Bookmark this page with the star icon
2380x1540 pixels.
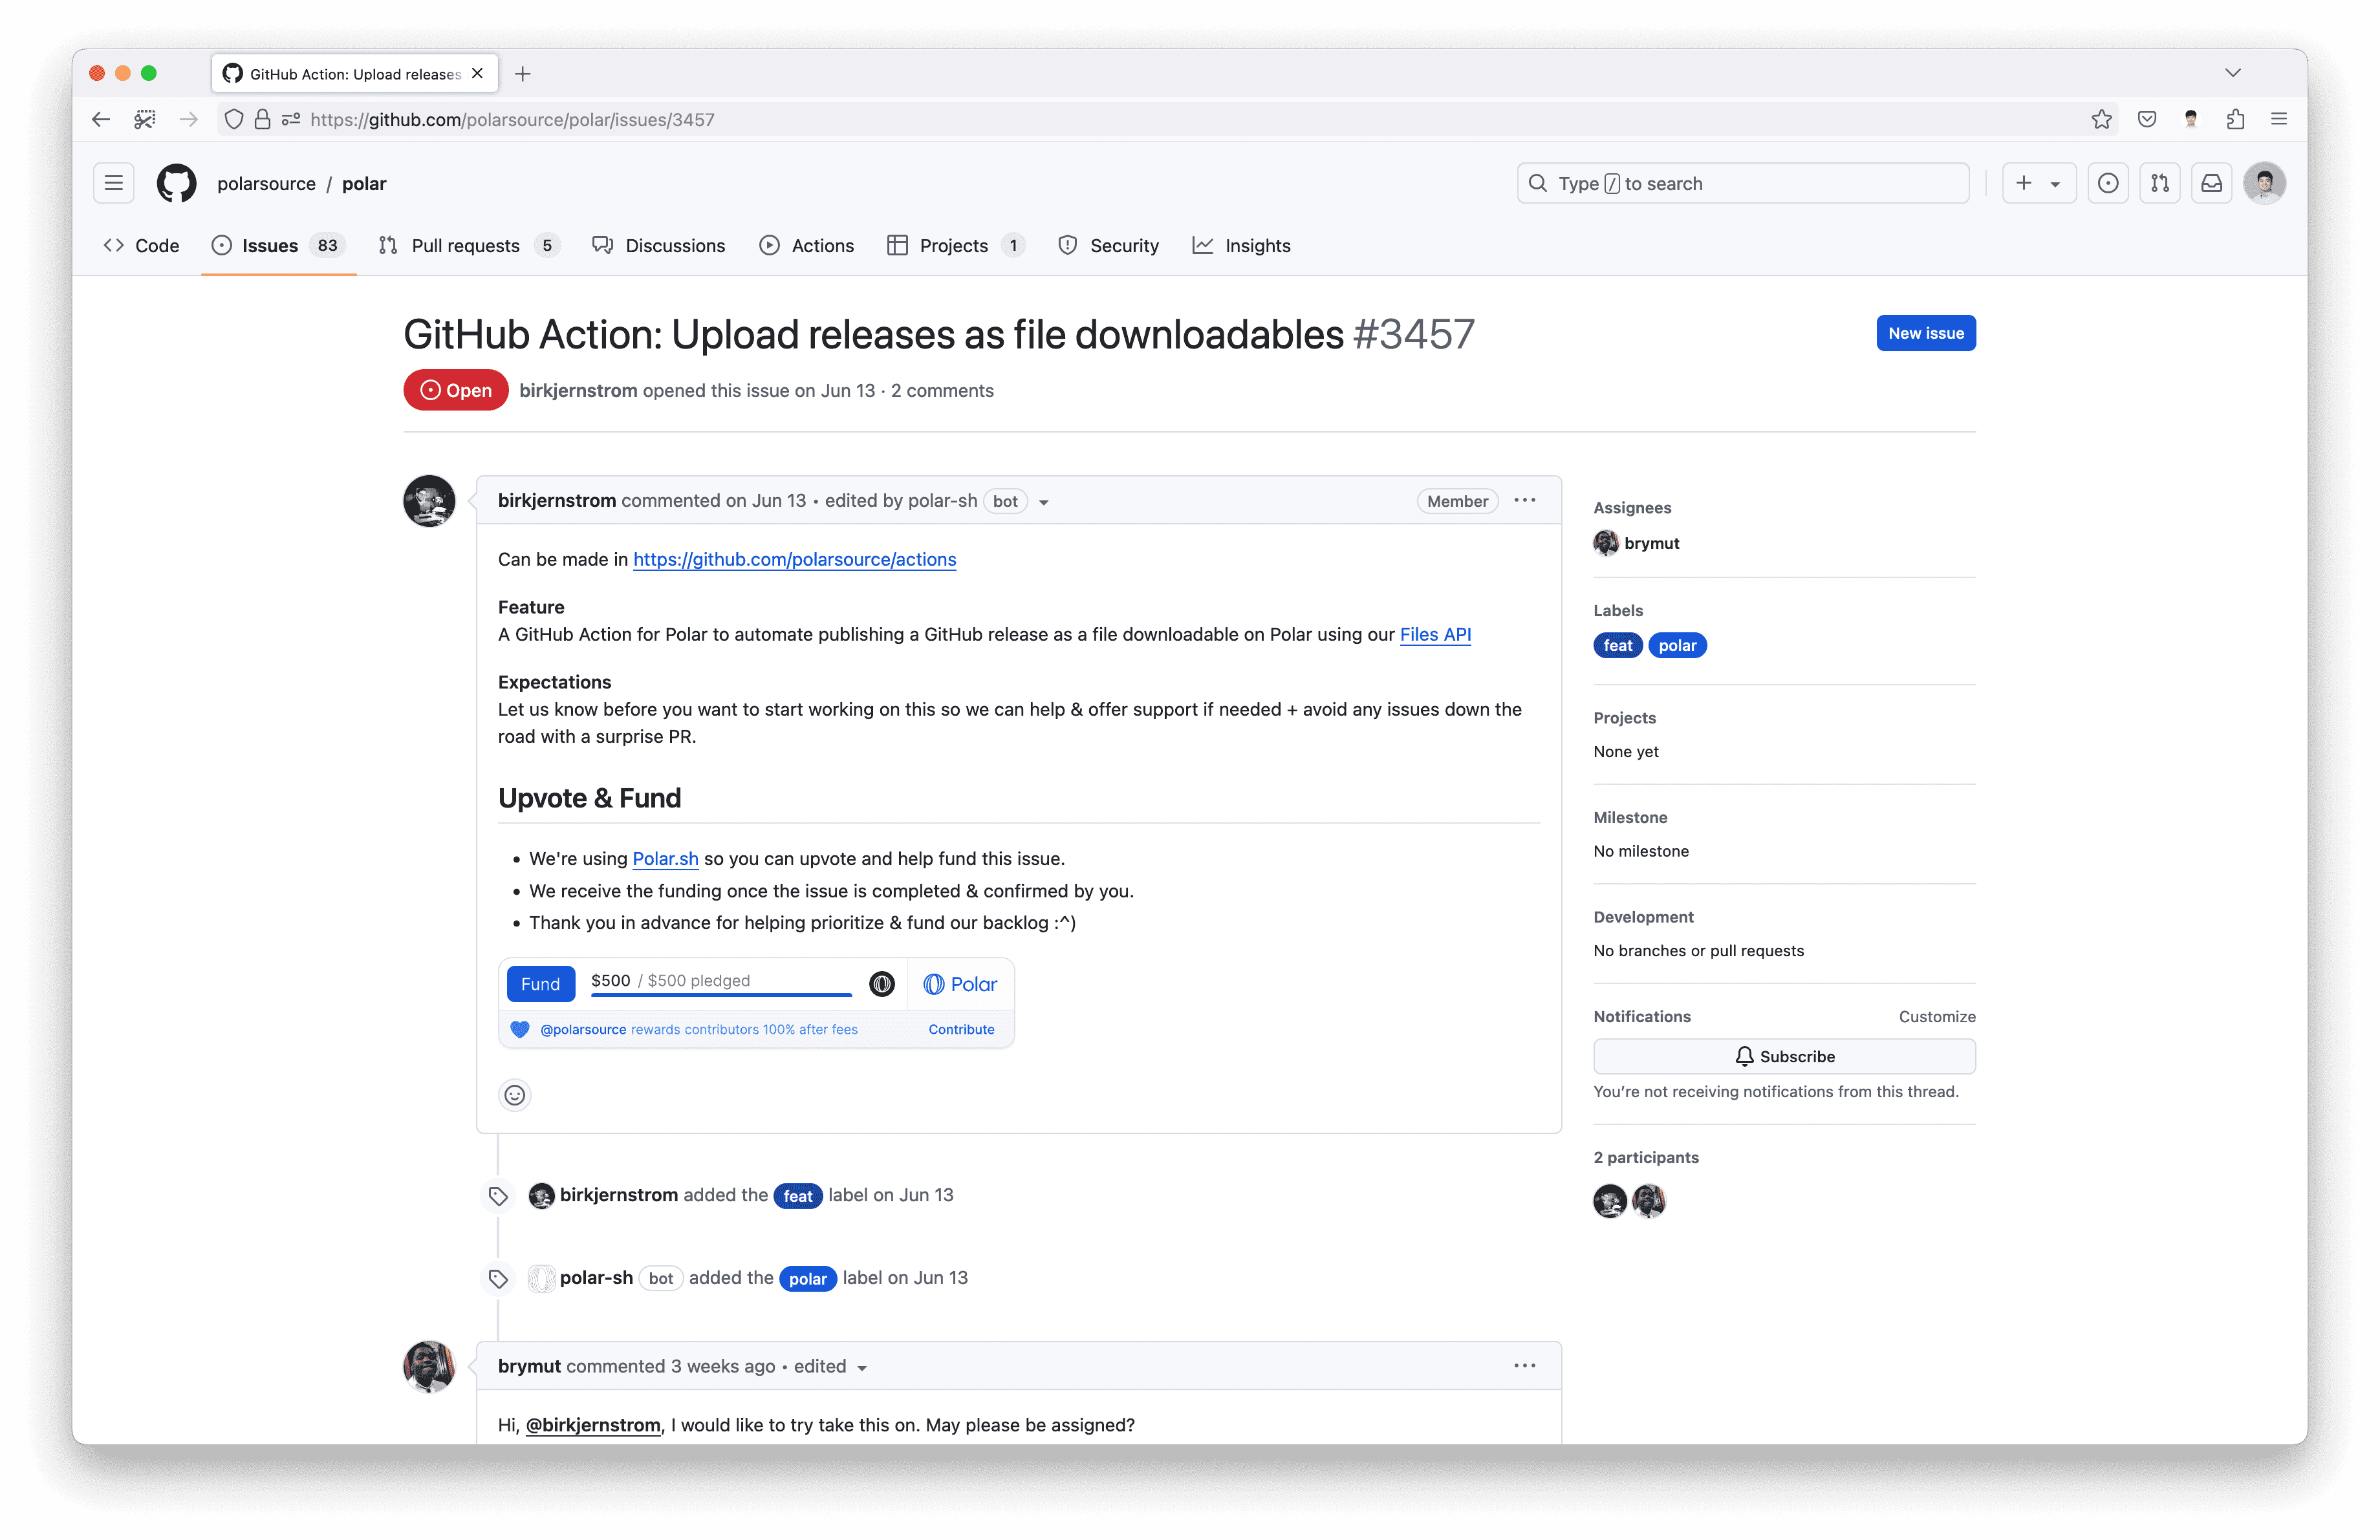(x=2101, y=120)
